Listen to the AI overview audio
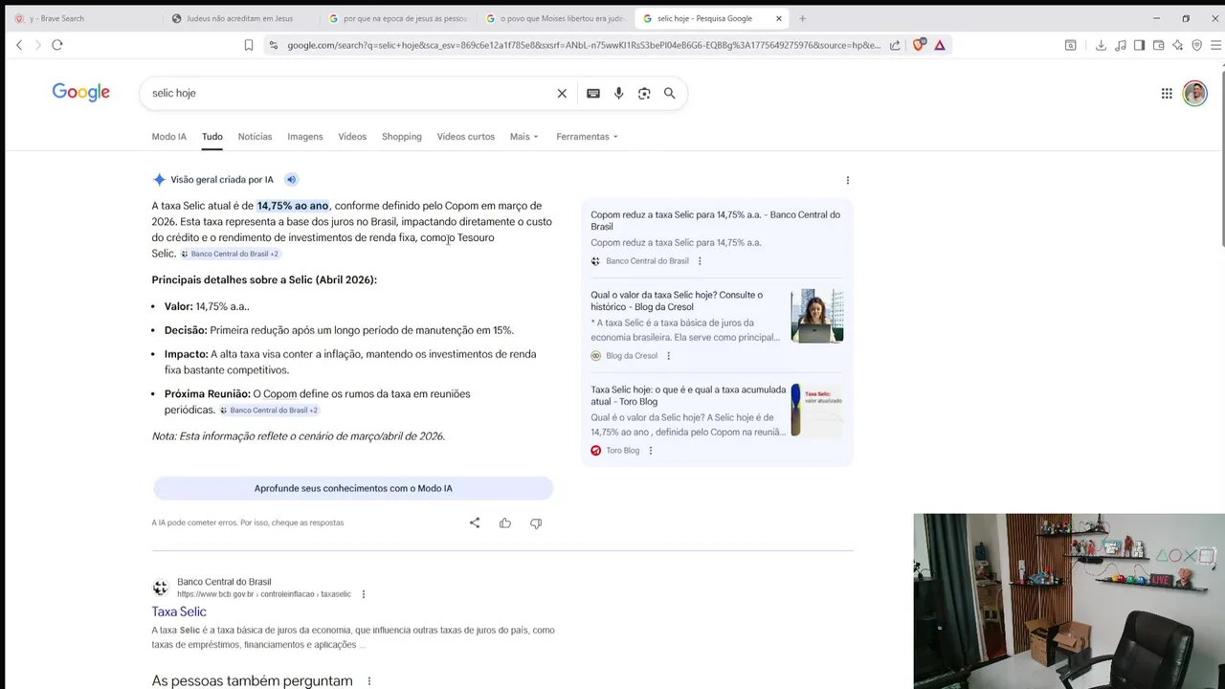 (x=291, y=180)
